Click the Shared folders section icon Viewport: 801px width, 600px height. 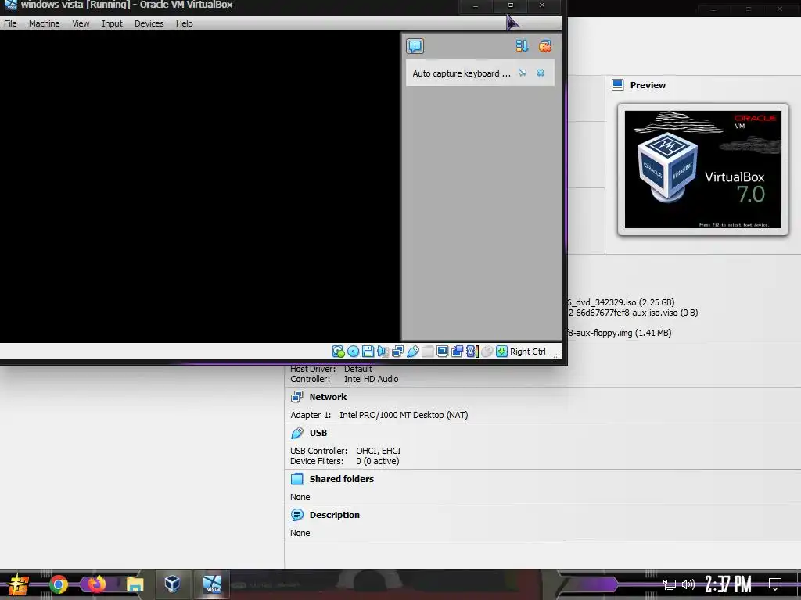click(296, 479)
